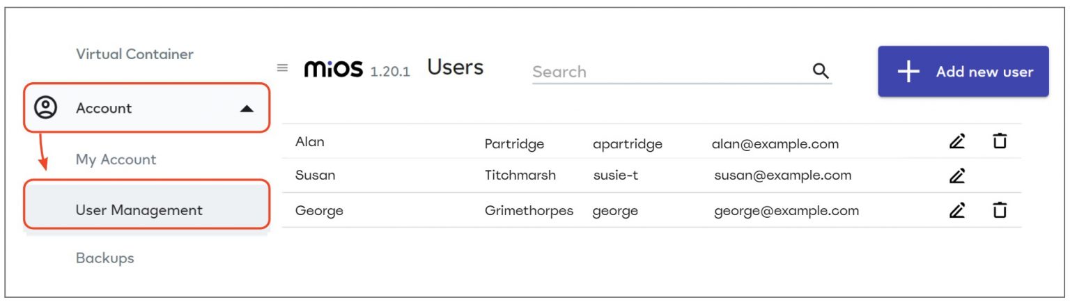The image size is (1070, 307).
Task: Click the search magnifier icon
Action: (821, 71)
